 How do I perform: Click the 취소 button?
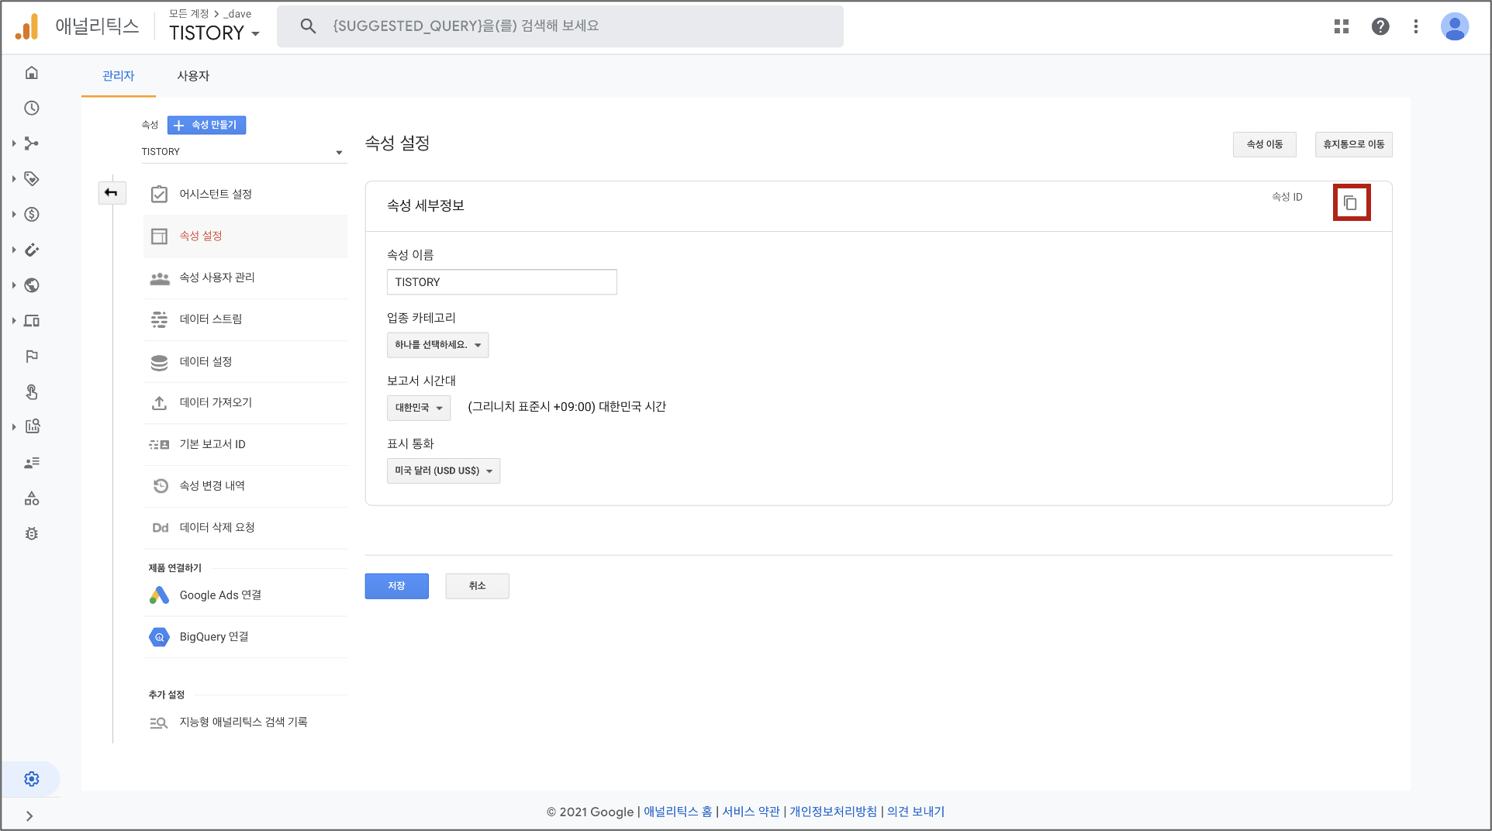477,586
